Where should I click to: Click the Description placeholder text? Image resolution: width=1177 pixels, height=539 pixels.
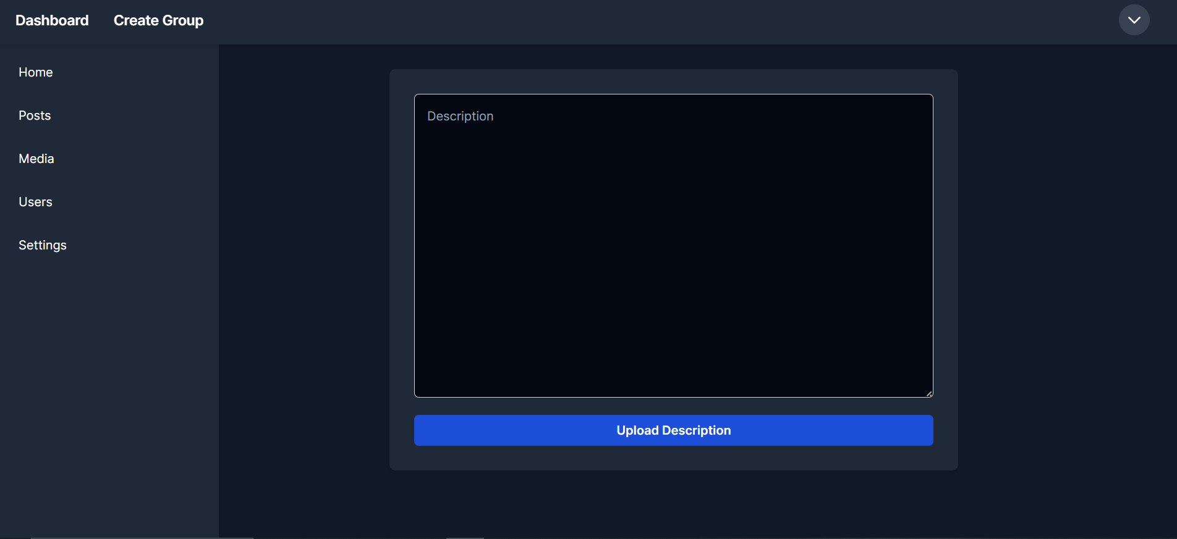(x=461, y=116)
